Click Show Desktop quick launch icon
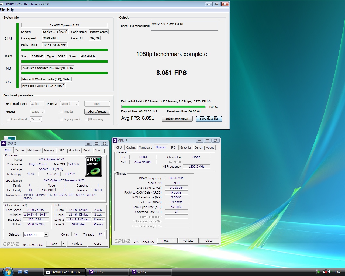 click(20, 272)
